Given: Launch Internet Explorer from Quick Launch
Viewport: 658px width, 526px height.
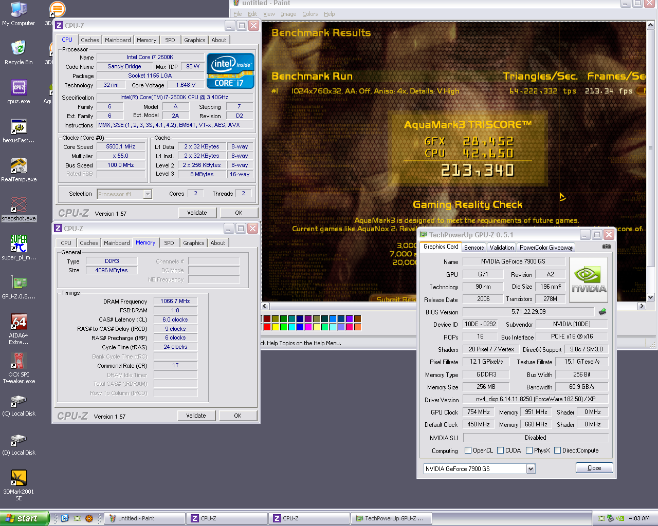Looking at the screenshot, I should click(65, 518).
